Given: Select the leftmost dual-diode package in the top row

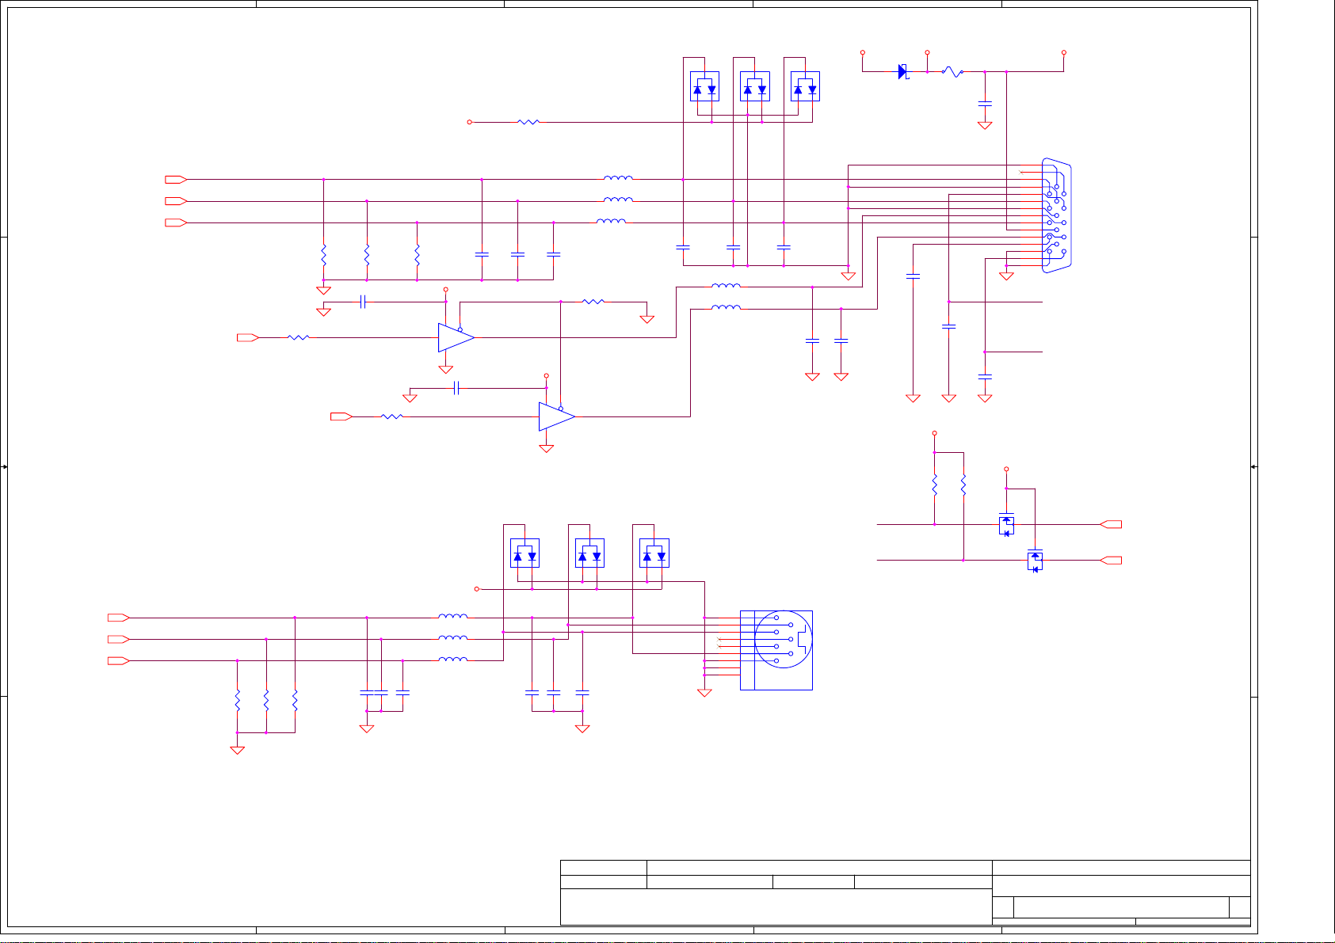Looking at the screenshot, I should coord(704,86).
